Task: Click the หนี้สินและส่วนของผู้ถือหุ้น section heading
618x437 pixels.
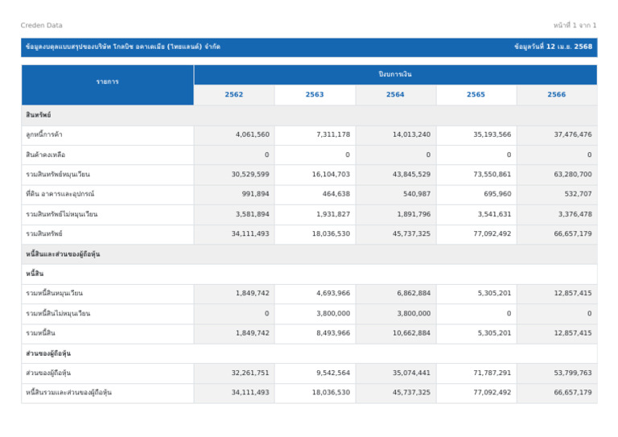Action: (x=63, y=254)
